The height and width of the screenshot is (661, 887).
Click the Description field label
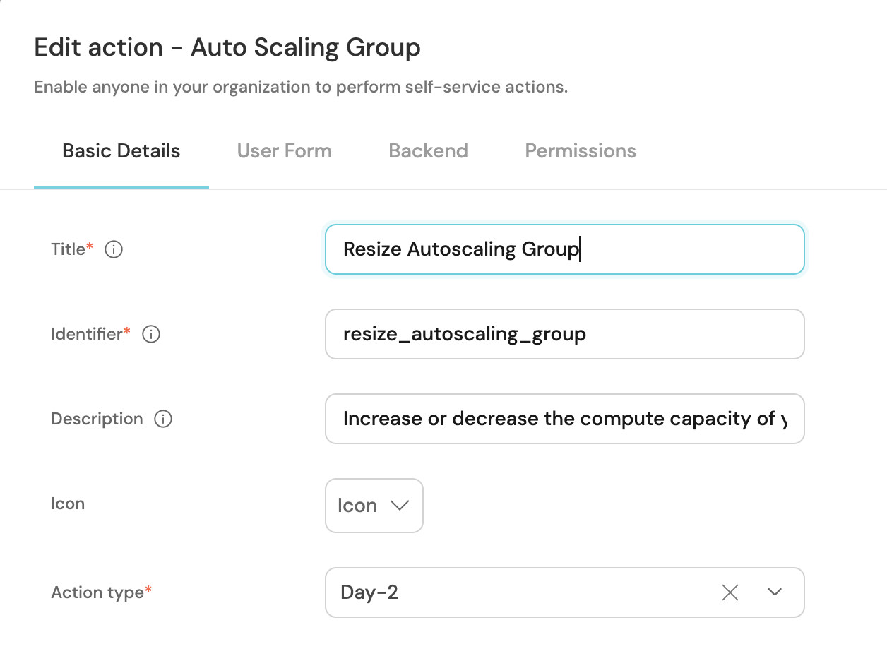pyautogui.click(x=97, y=419)
